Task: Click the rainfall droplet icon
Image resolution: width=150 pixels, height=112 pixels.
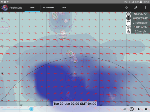Action: coord(128,32)
